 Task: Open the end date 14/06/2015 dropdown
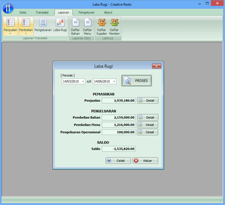point(114,82)
